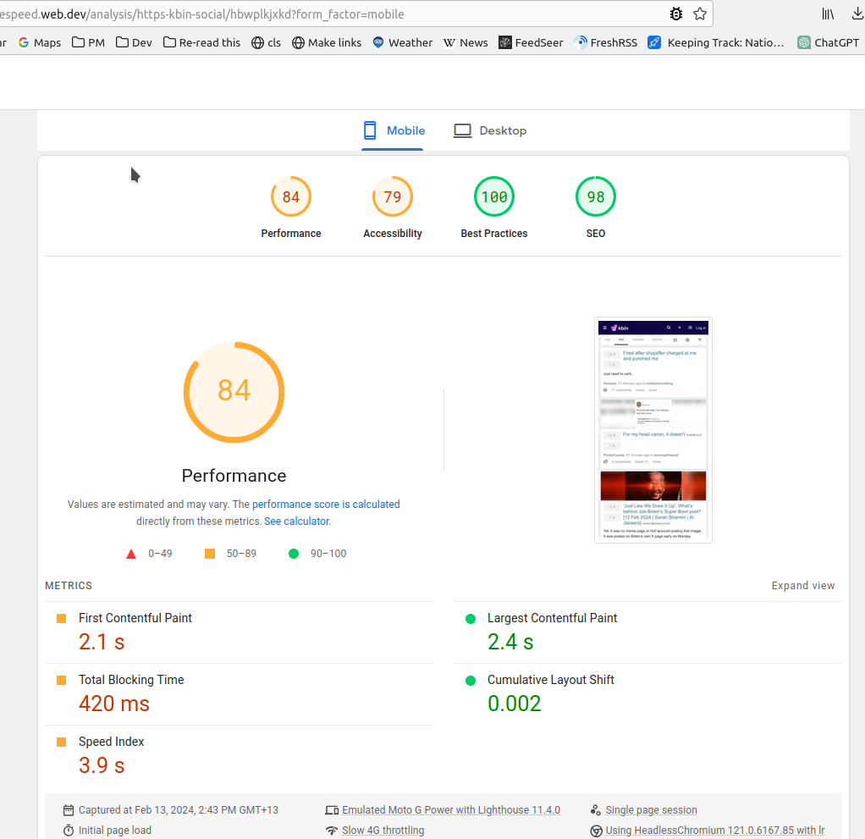865x839 pixels.
Task: Open the FreshRSS bookmark
Action: (x=605, y=42)
